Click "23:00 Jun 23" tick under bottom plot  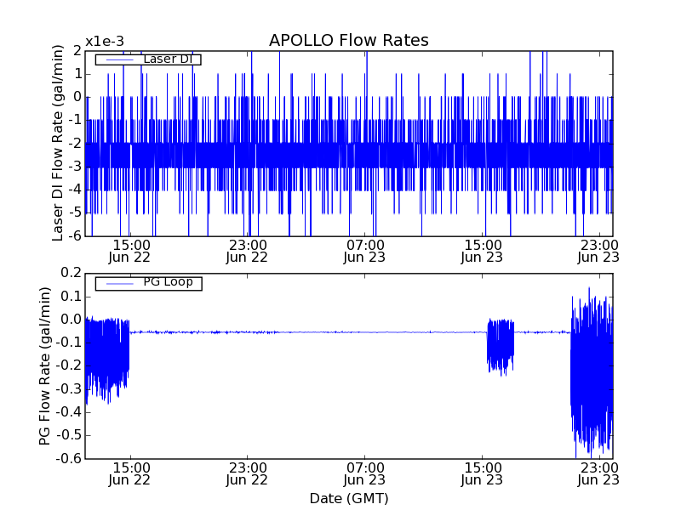(600, 473)
